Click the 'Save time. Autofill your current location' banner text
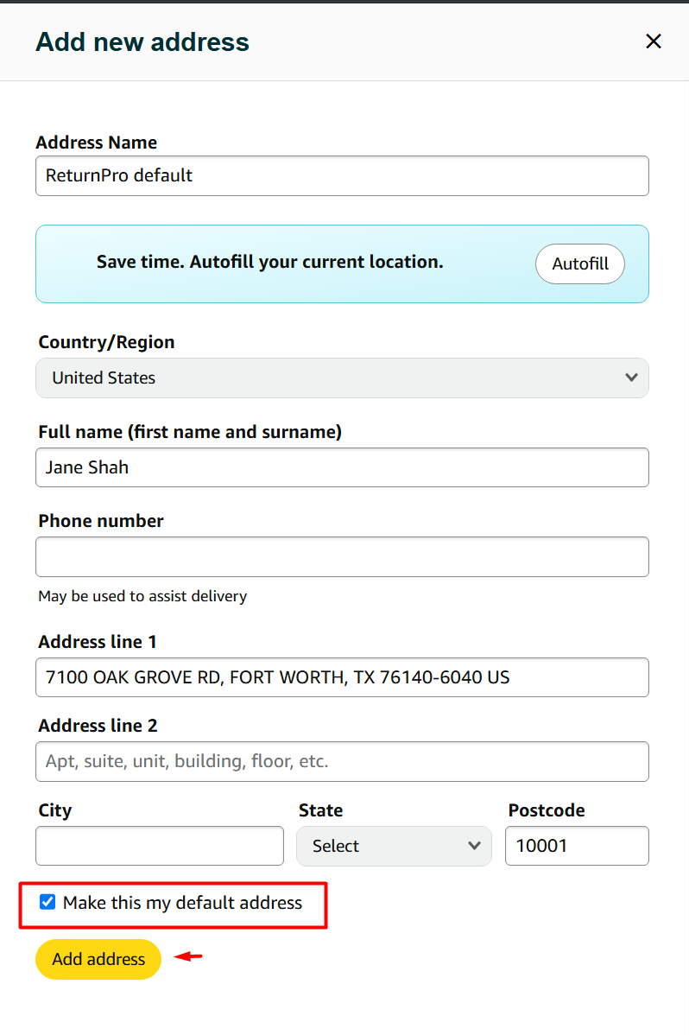This screenshot has width=689, height=1035. tap(269, 262)
